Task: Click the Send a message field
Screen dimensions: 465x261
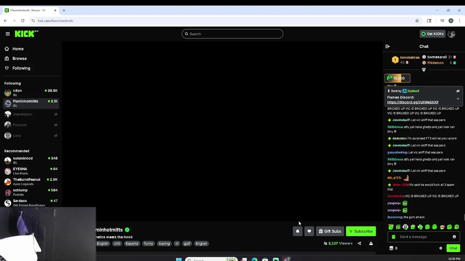Action: click(x=423, y=237)
